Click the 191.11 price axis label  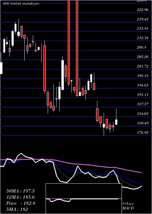[x=143, y=95]
